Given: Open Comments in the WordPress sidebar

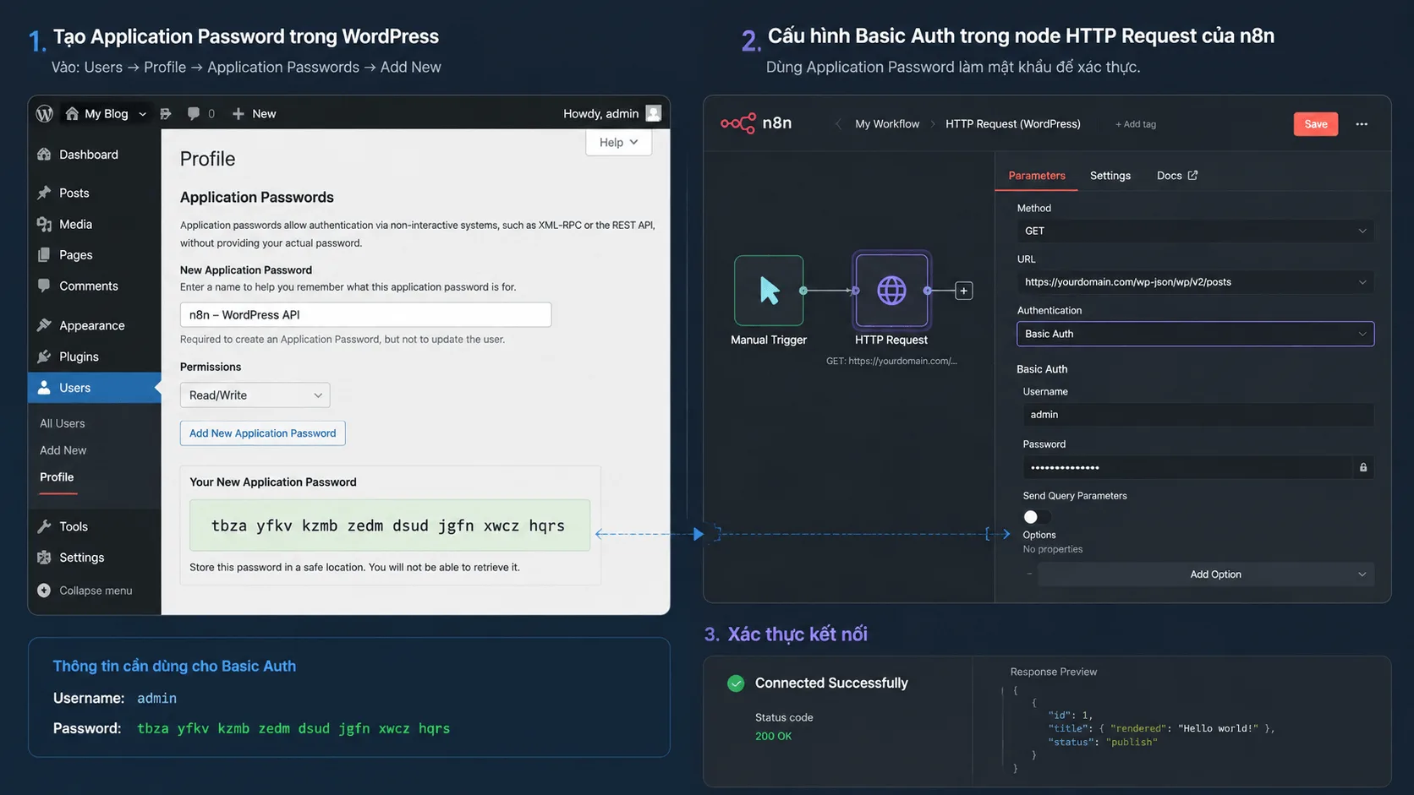Looking at the screenshot, I should pos(88,286).
